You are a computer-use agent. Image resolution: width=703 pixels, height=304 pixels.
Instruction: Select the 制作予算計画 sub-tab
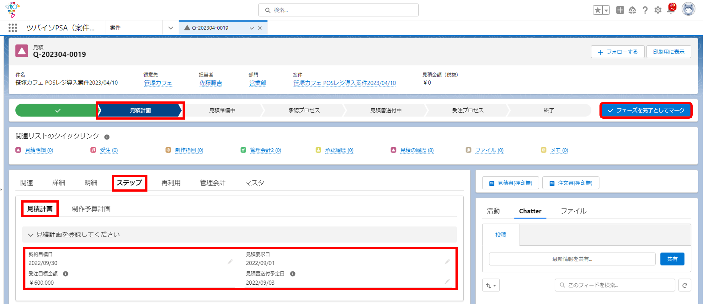click(x=91, y=209)
